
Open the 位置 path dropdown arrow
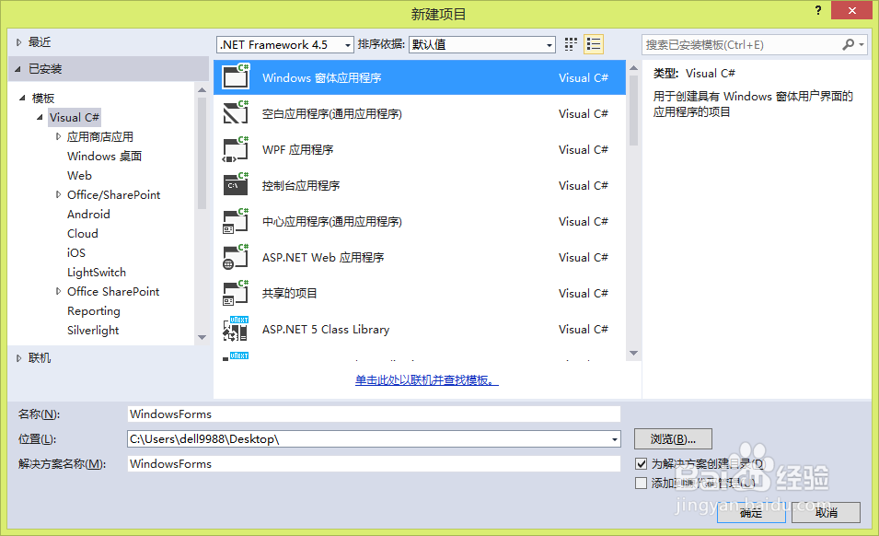tap(615, 439)
